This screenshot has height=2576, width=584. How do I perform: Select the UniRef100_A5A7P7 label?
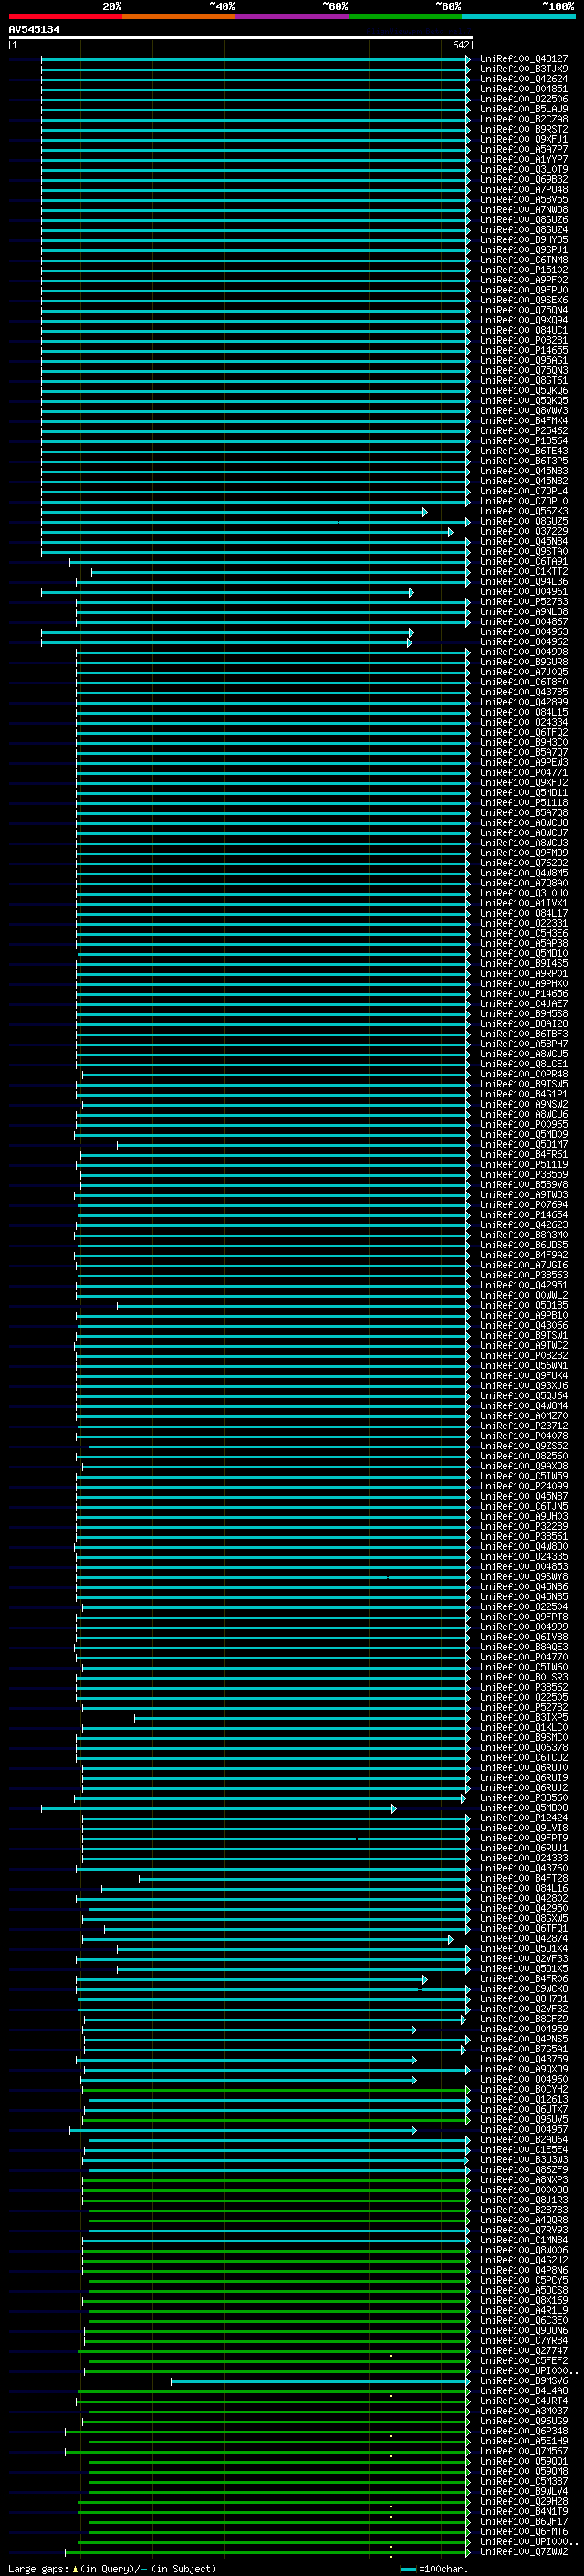tap(524, 149)
